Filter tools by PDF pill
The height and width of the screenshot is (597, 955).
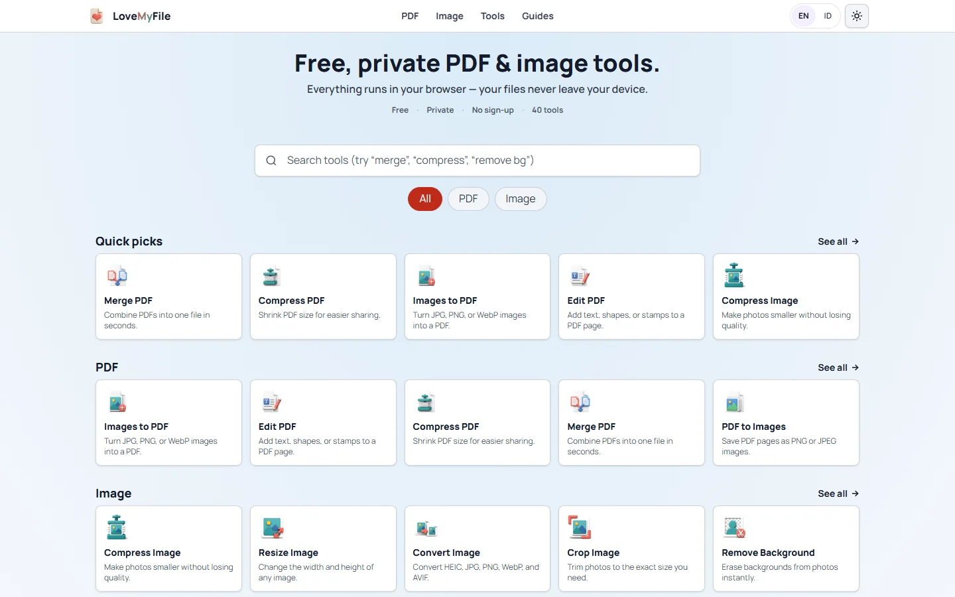pos(468,199)
